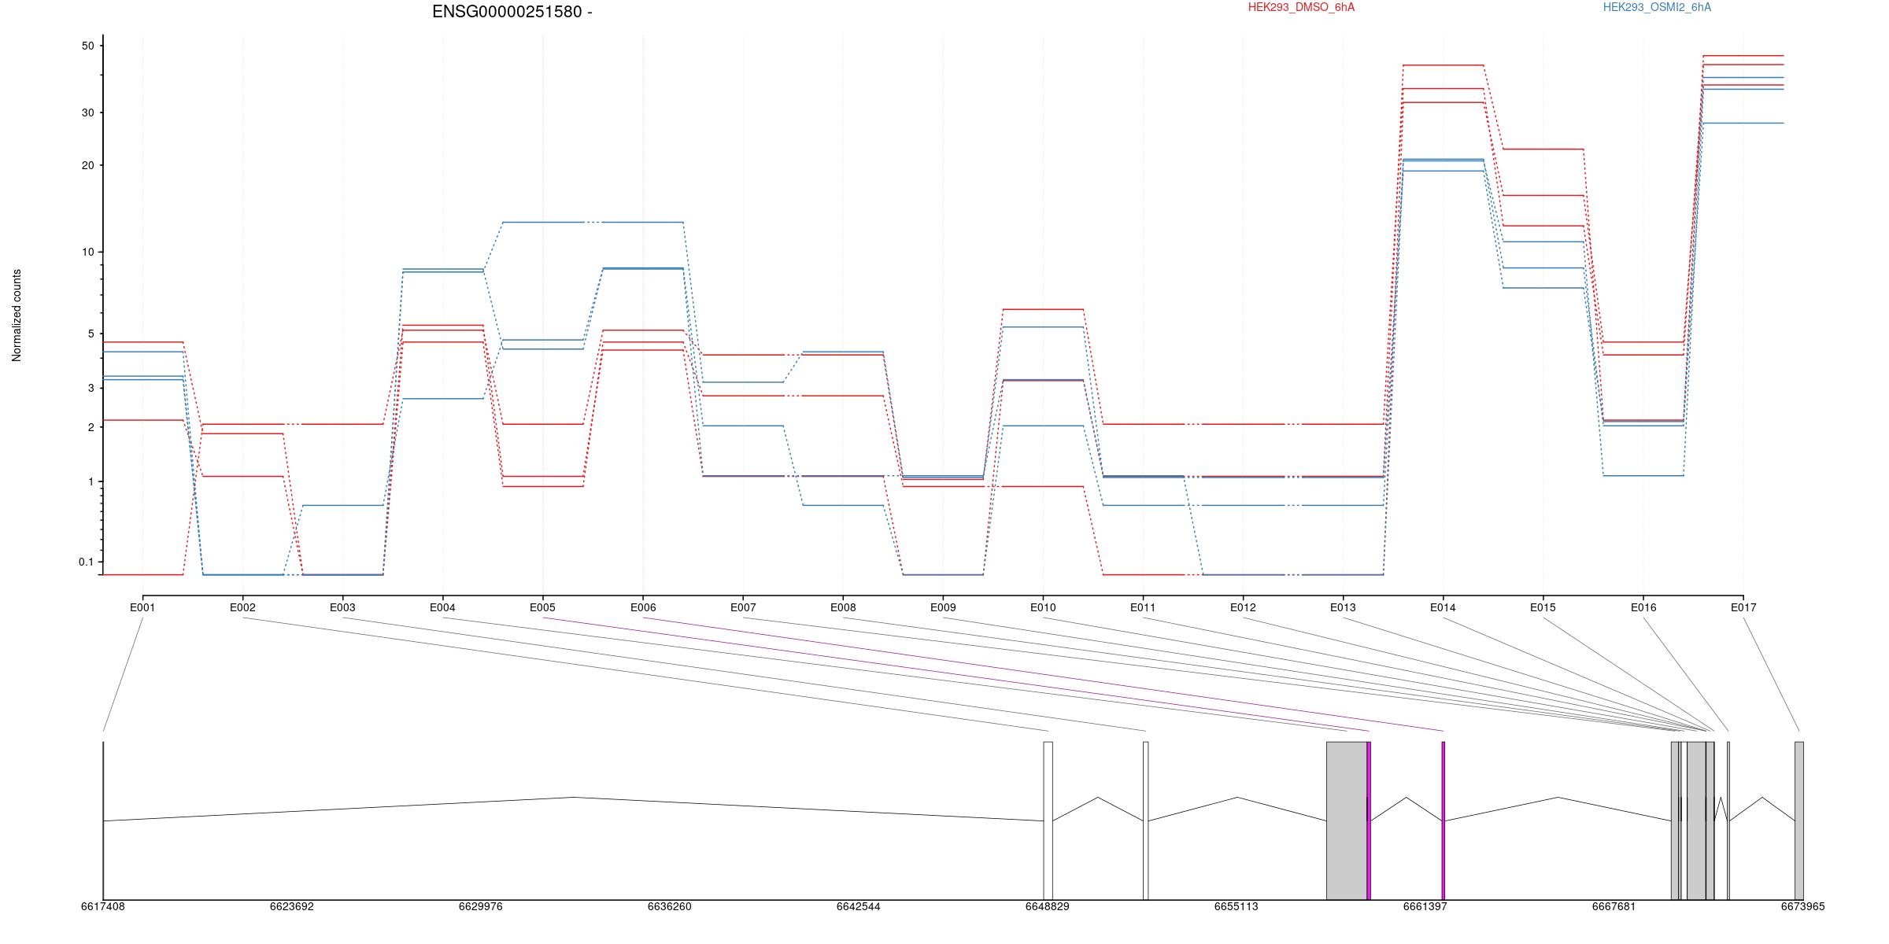Click the topmost blue line segment above E005
1889x944 pixels.
coord(543,223)
